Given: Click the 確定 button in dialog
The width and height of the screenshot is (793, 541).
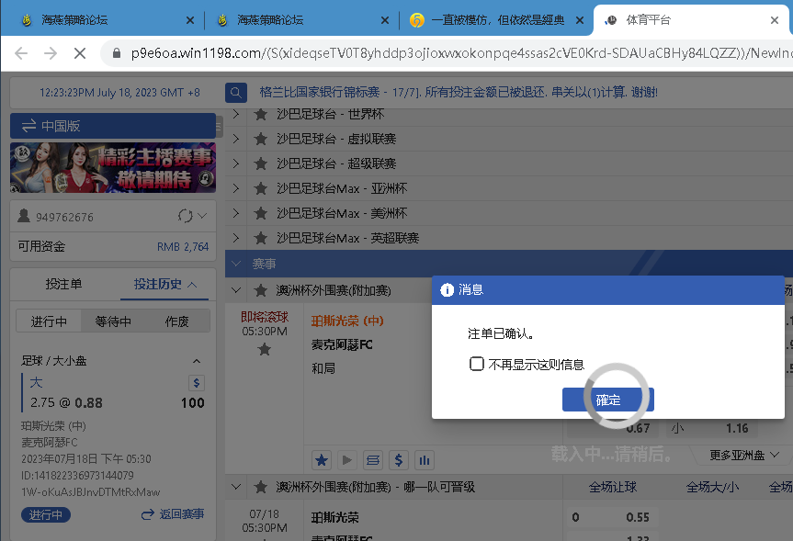Looking at the screenshot, I should 608,400.
